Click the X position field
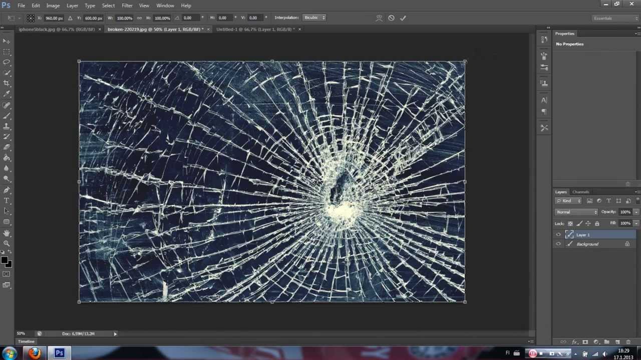The height and width of the screenshot is (360, 641). click(54, 18)
